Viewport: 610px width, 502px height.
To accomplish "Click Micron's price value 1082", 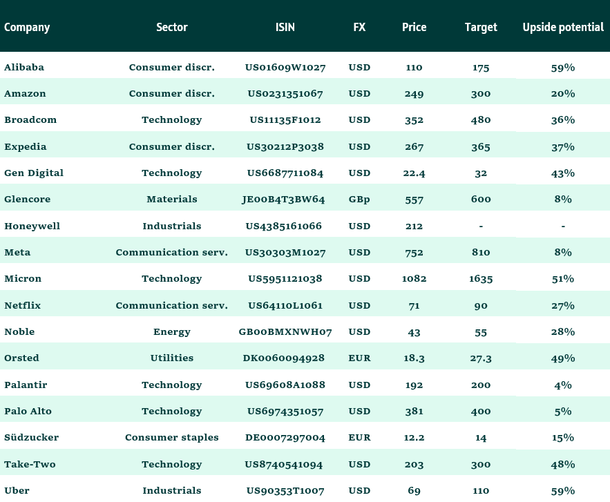I will tap(414, 278).
